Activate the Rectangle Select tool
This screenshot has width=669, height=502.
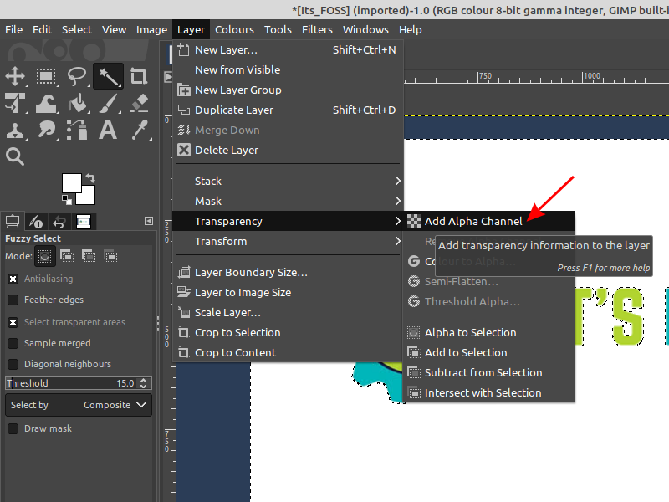46,76
